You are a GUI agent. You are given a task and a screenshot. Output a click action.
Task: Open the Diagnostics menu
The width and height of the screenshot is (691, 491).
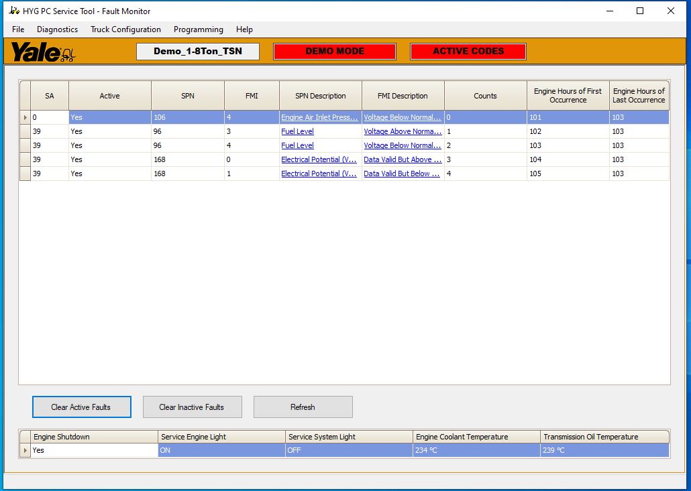[x=57, y=29]
